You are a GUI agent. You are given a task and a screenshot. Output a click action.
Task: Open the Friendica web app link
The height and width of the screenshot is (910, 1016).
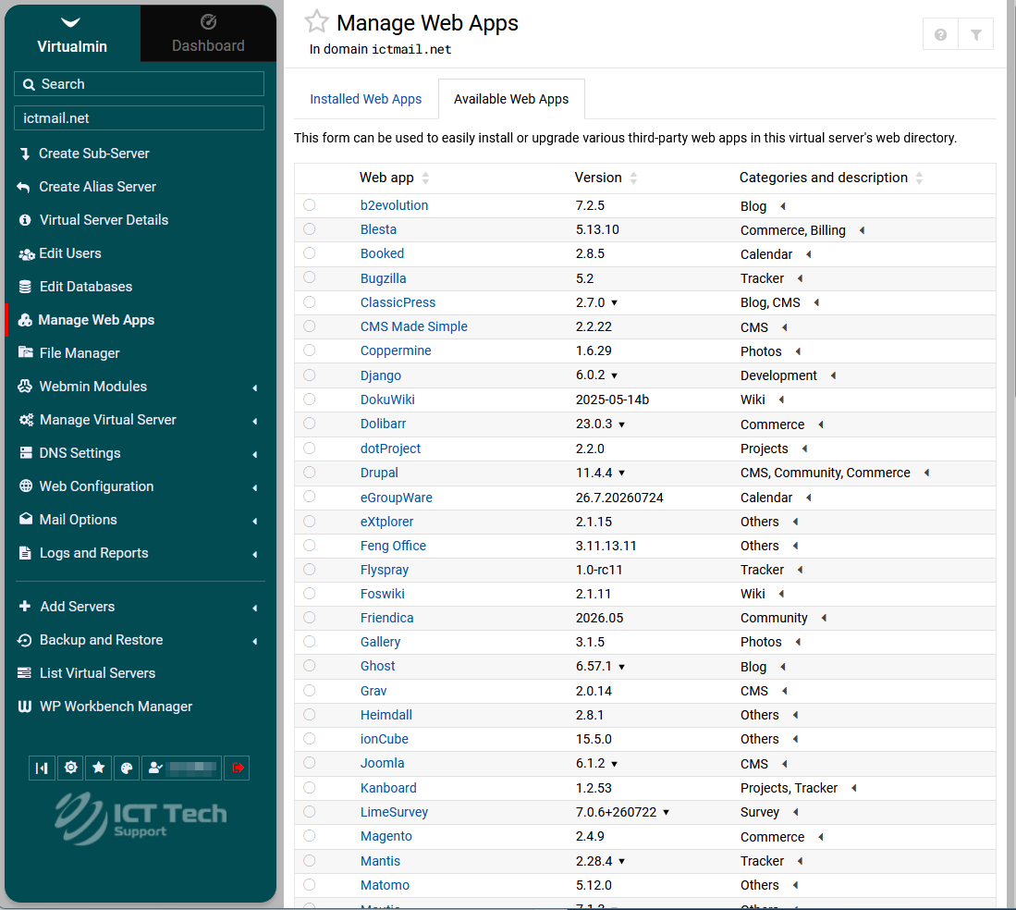coord(386,618)
